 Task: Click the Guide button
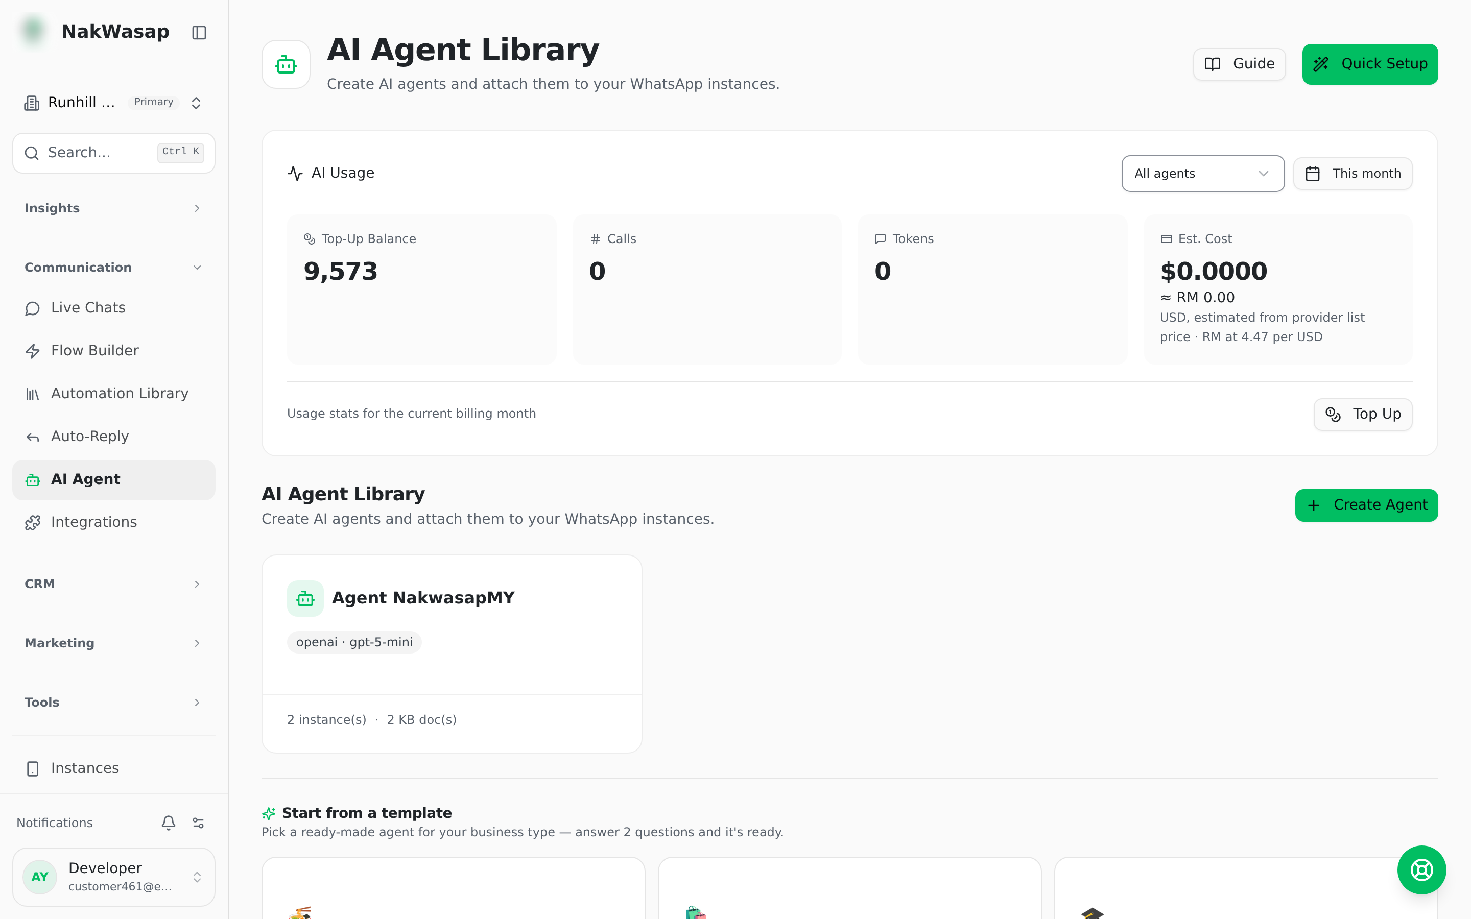point(1239,64)
